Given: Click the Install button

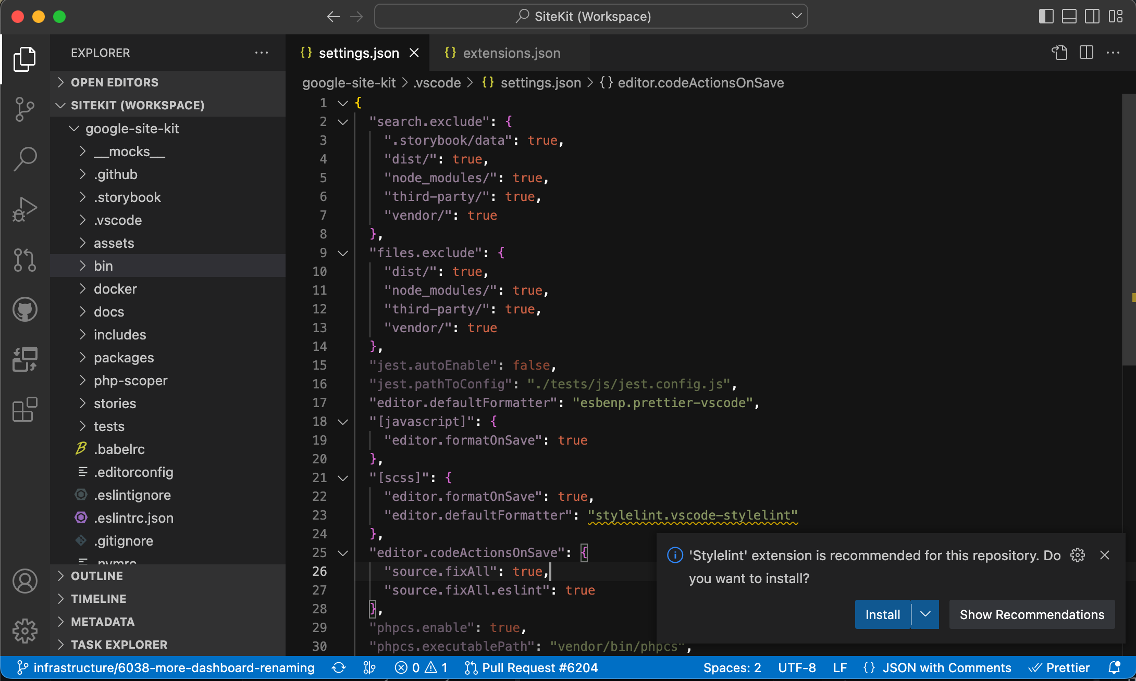Looking at the screenshot, I should [883, 614].
